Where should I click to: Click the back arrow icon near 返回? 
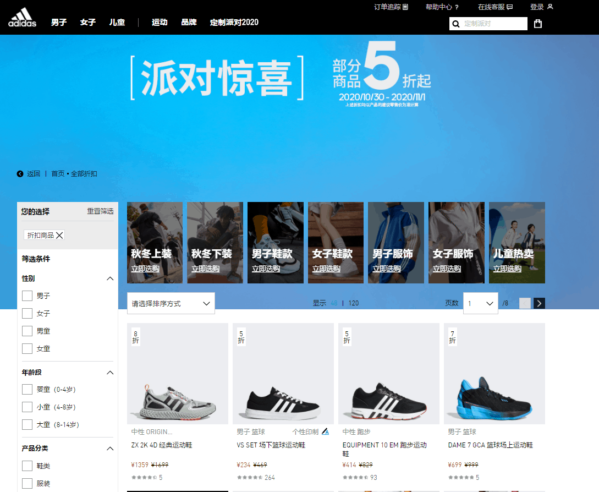pyautogui.click(x=20, y=173)
